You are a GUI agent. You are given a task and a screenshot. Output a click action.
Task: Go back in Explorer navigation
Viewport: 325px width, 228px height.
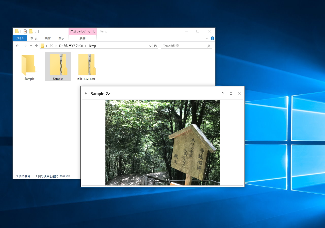pyautogui.click(x=18, y=46)
